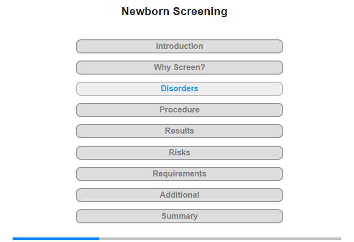Image resolution: width=354 pixels, height=242 pixels.
Task: Click the blue filled progress bar portion
Action: click(x=56, y=238)
